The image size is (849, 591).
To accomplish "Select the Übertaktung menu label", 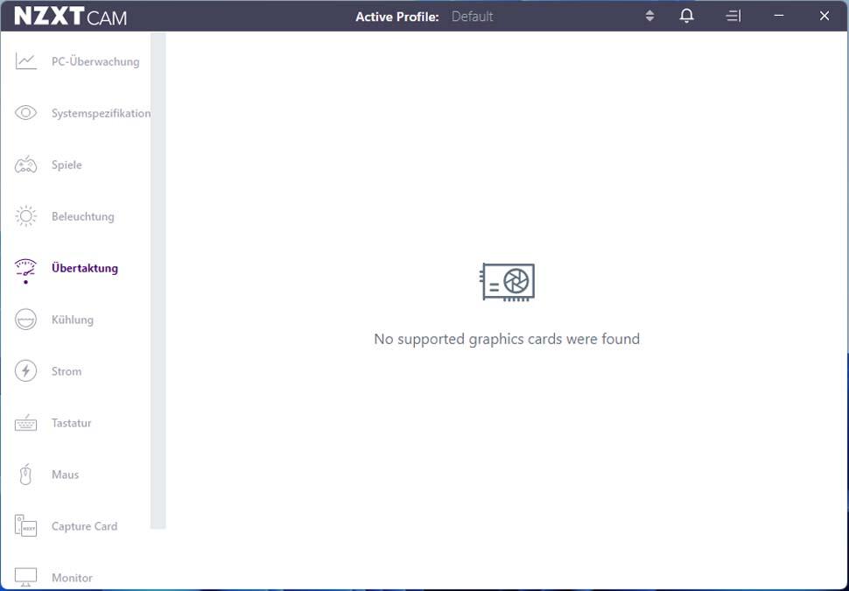I will pyautogui.click(x=85, y=268).
